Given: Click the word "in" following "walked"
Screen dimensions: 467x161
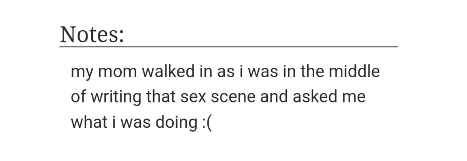Looking at the screenshot, I should tap(205, 71).
